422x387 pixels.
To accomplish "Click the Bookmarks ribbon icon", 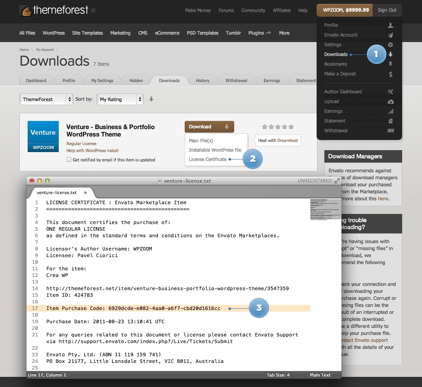I will coord(390,64).
